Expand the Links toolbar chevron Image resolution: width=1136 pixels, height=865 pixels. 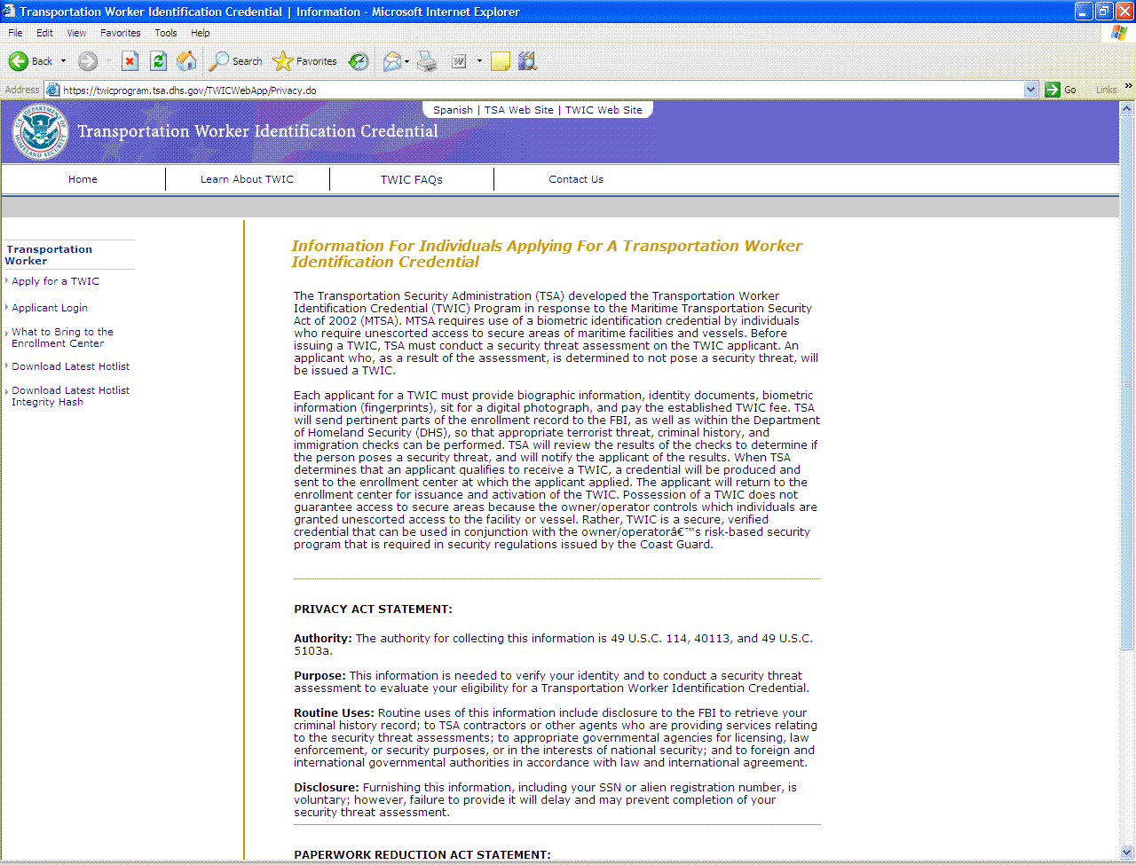coord(1129,86)
